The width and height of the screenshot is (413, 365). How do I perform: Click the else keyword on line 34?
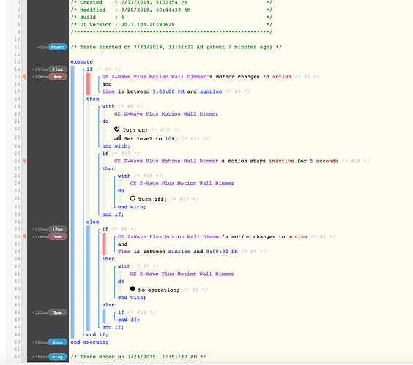[x=93, y=222]
